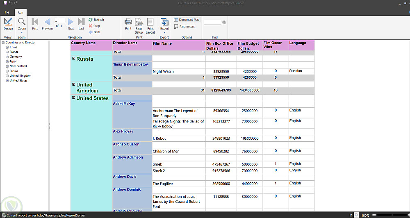Open the Export dropdown
This screenshot has height=218, width=410.
[164, 25]
